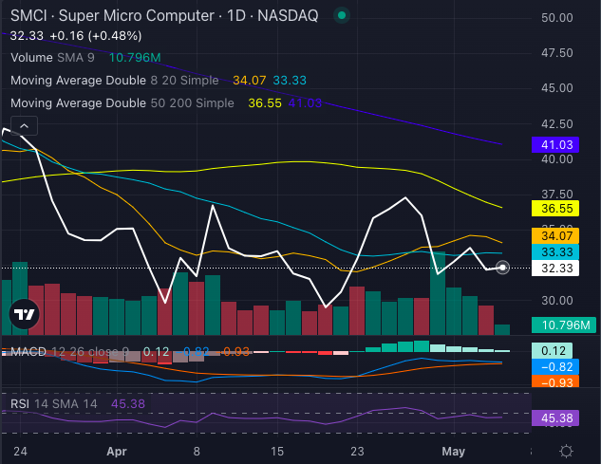Click the -0.82 MACD line axis label
The height and width of the screenshot is (464, 601).
coord(555,366)
